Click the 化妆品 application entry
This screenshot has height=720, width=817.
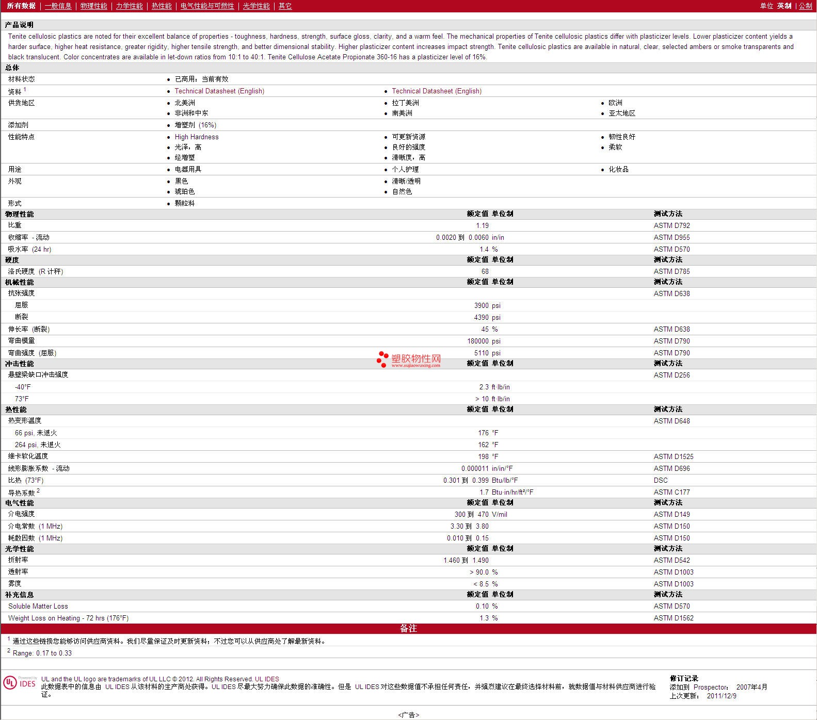(x=618, y=169)
